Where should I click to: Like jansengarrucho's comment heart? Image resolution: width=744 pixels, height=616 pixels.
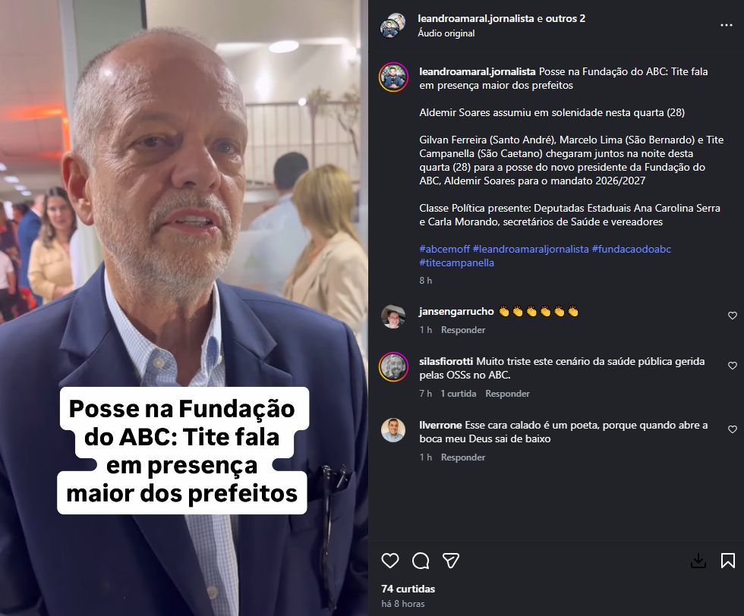(733, 316)
